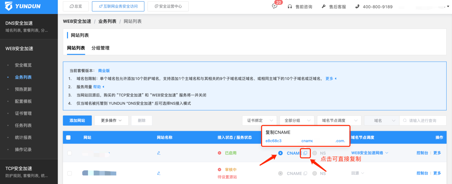Check the checkbox of the 已启用 row
The height and width of the screenshot is (184, 452).
70,153
